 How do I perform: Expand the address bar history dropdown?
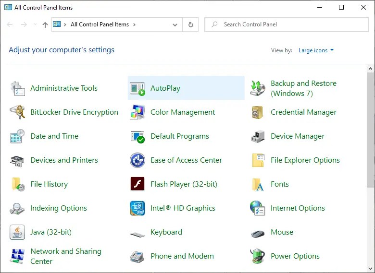[175, 24]
